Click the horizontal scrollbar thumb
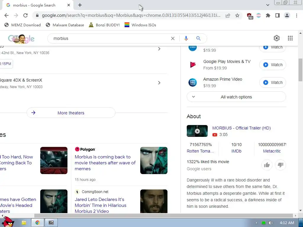This screenshot has height=227, width=303. [x=163, y=215]
